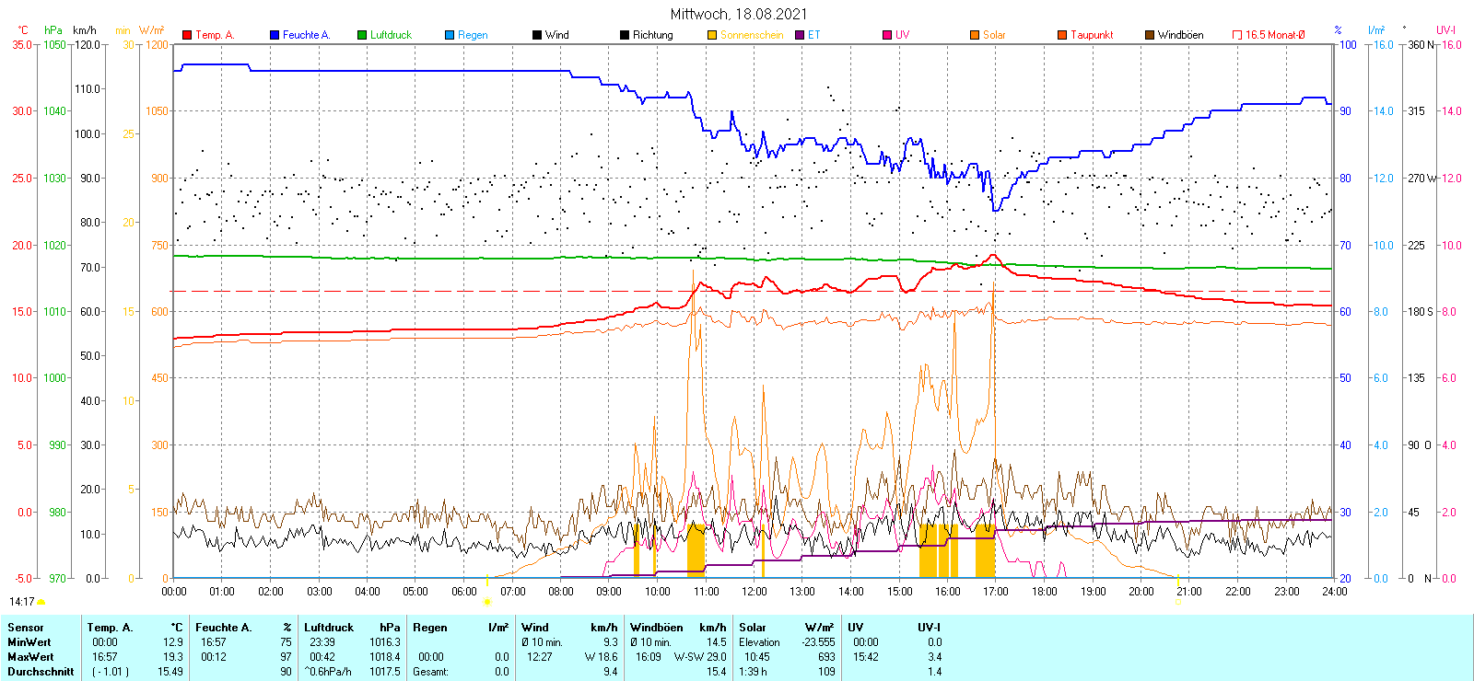The width and height of the screenshot is (1474, 681).
Task: Click the chart title 'Mittwoch, 18.08.2021'
Action: tap(739, 14)
